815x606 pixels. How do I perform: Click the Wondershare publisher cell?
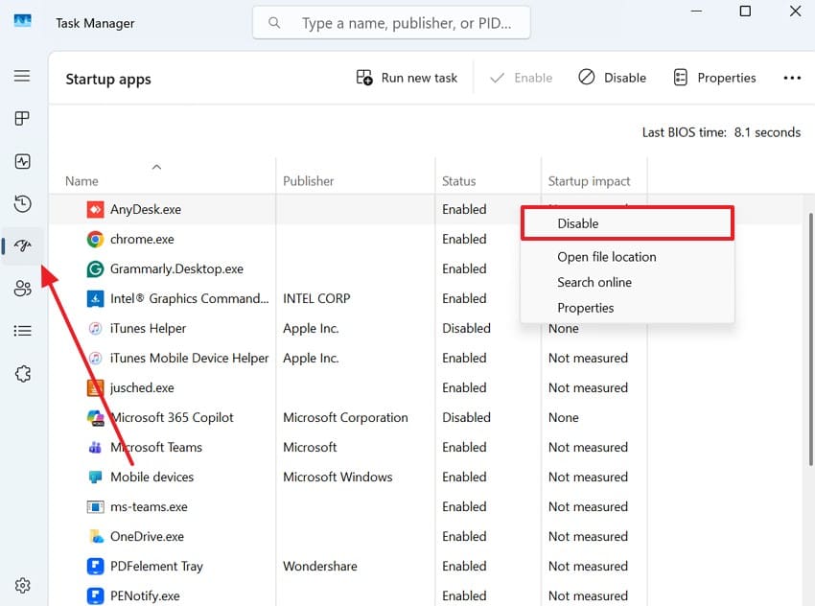point(319,566)
